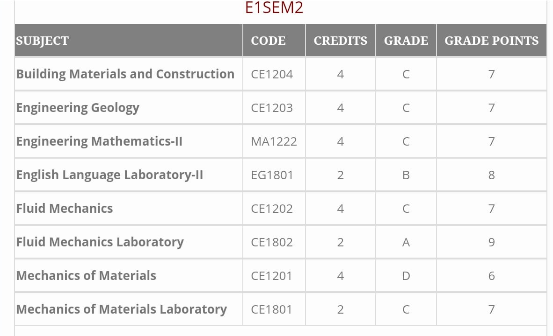Screen dimensions: 553x336
Task: Click grade points 8 for English Laboratory
Action: click(491, 175)
